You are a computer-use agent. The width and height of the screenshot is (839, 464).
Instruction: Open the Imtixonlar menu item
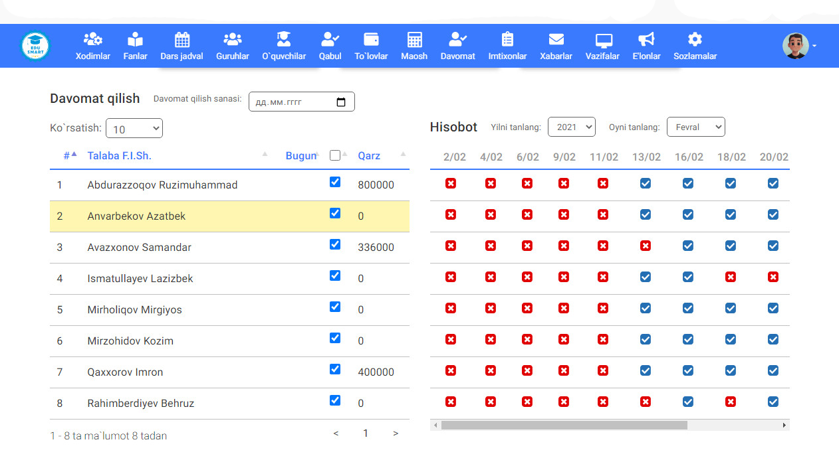(507, 46)
